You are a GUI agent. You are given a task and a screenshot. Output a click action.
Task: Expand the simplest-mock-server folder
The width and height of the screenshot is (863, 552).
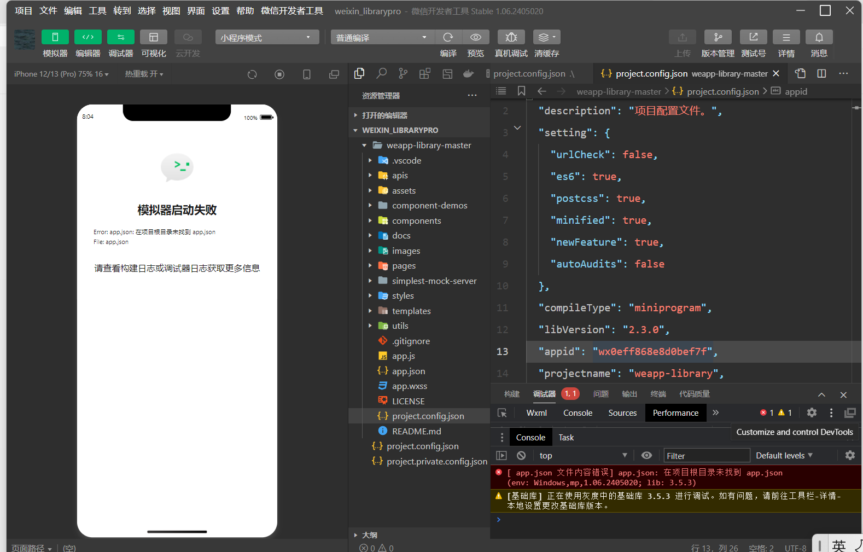(x=419, y=281)
